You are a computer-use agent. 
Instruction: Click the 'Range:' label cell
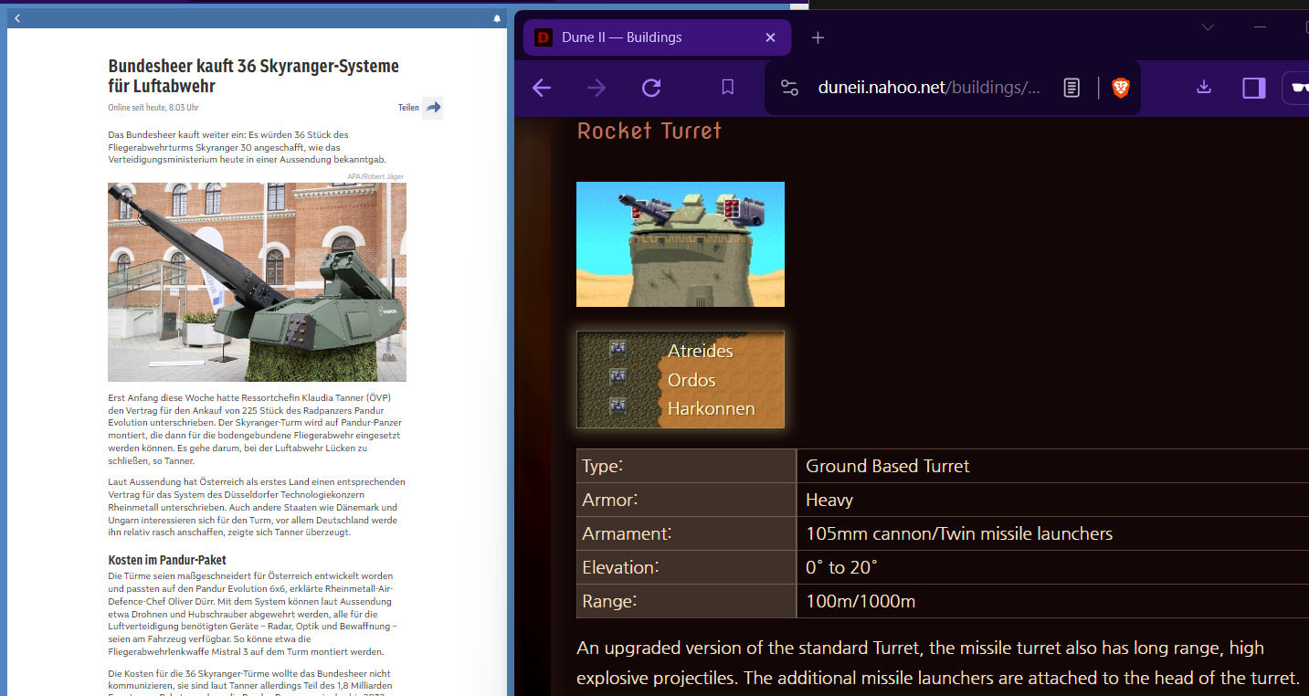(687, 601)
